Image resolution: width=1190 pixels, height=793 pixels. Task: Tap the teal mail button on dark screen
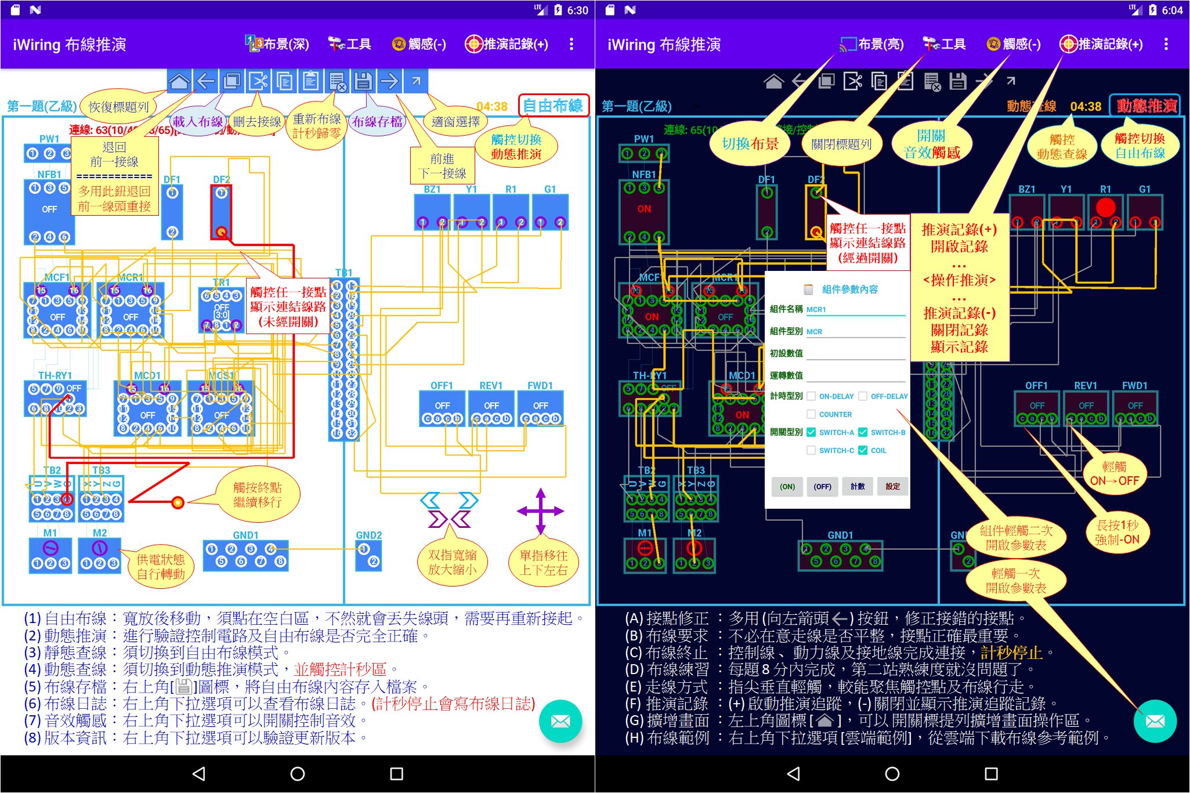point(1155,721)
